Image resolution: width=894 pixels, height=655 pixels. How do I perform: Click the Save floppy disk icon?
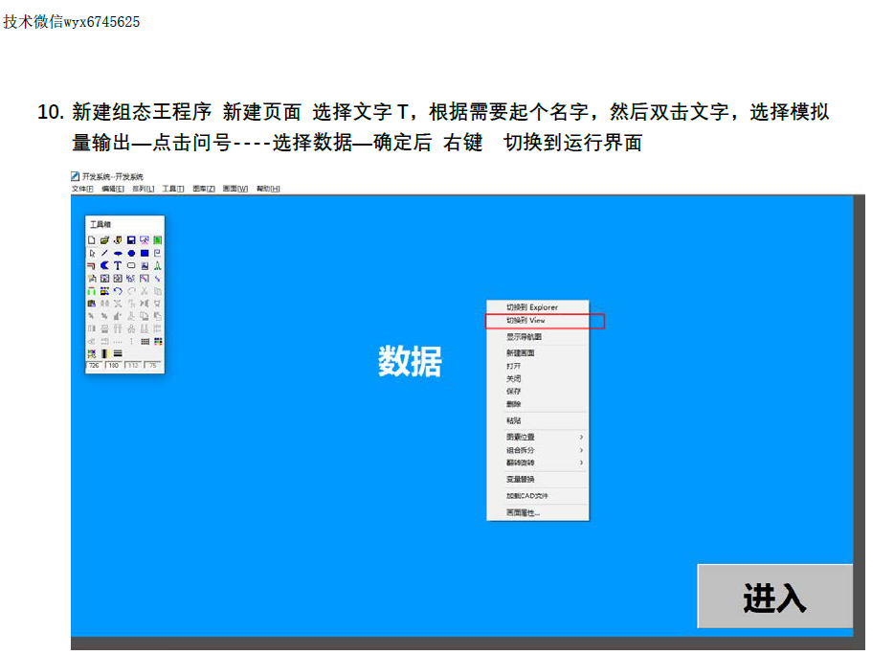(131, 239)
